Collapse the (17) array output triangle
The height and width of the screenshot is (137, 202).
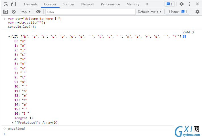coord(9,37)
